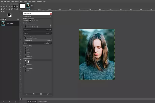Screen dimensions: 155x103
Task: Open the history dock tab menu
Action: [x=18, y=19]
